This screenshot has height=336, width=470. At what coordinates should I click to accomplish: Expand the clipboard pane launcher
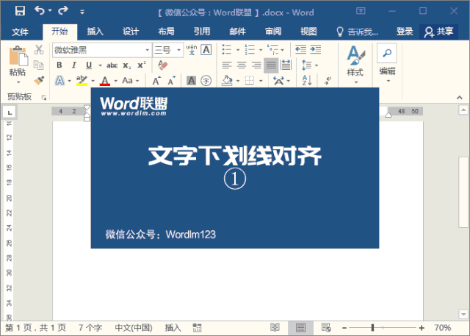click(44, 98)
